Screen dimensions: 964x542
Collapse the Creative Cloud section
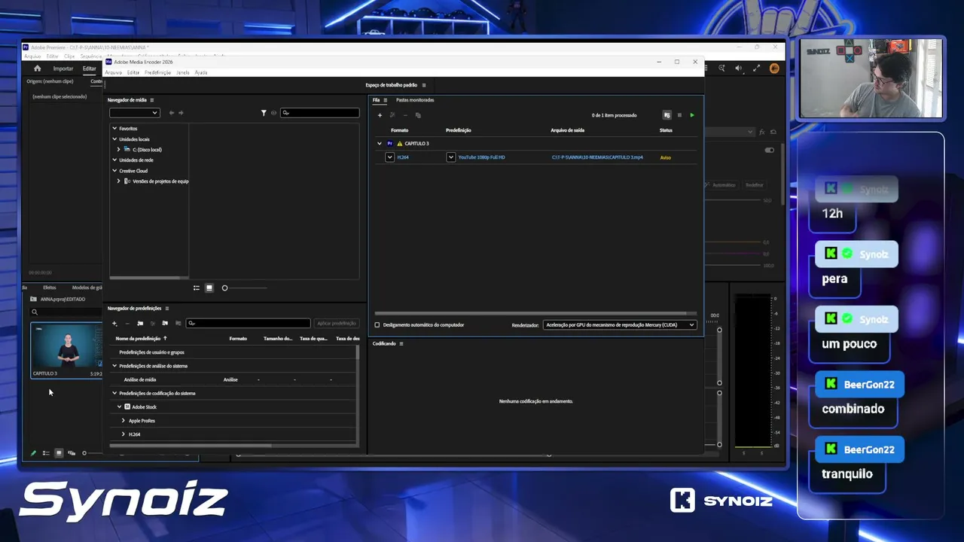pyautogui.click(x=114, y=171)
